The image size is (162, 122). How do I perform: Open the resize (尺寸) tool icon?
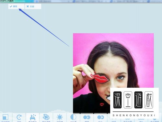[6, 117]
